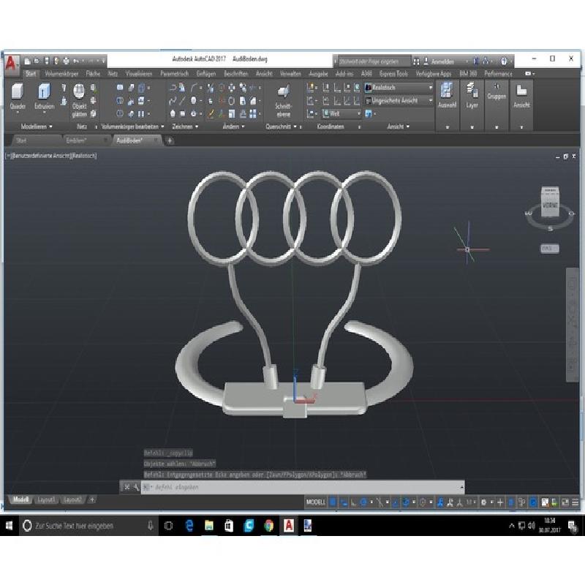Click Save in quick access toolbar
The image size is (585, 585).
[x=47, y=61]
